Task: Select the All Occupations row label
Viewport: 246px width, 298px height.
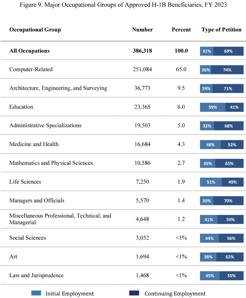Action: pos(29,51)
